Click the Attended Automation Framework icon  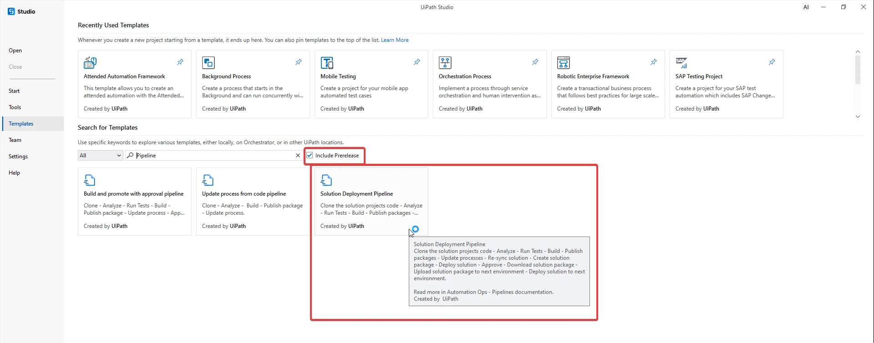point(90,62)
